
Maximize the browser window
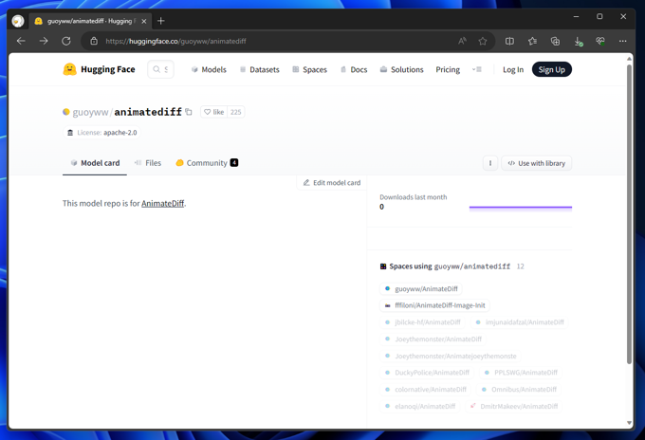coord(599,16)
